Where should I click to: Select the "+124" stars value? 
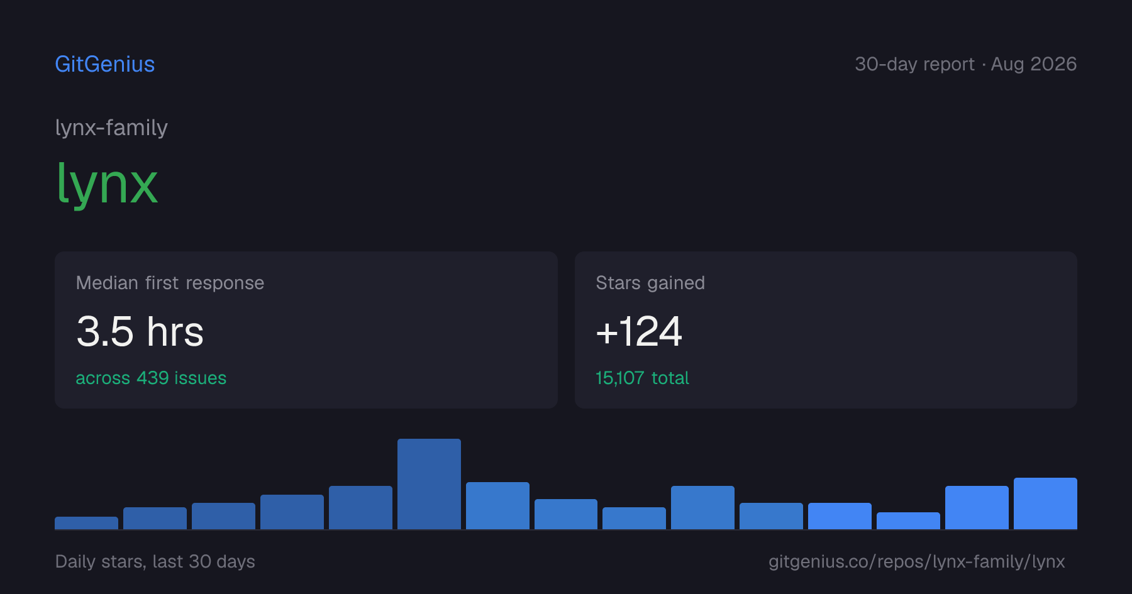click(639, 331)
